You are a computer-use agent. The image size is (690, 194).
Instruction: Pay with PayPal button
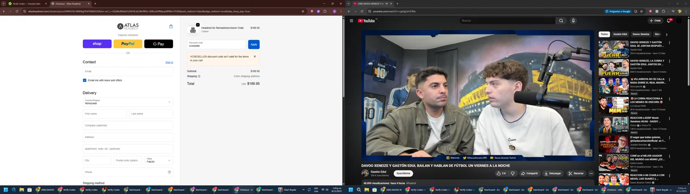(x=128, y=44)
